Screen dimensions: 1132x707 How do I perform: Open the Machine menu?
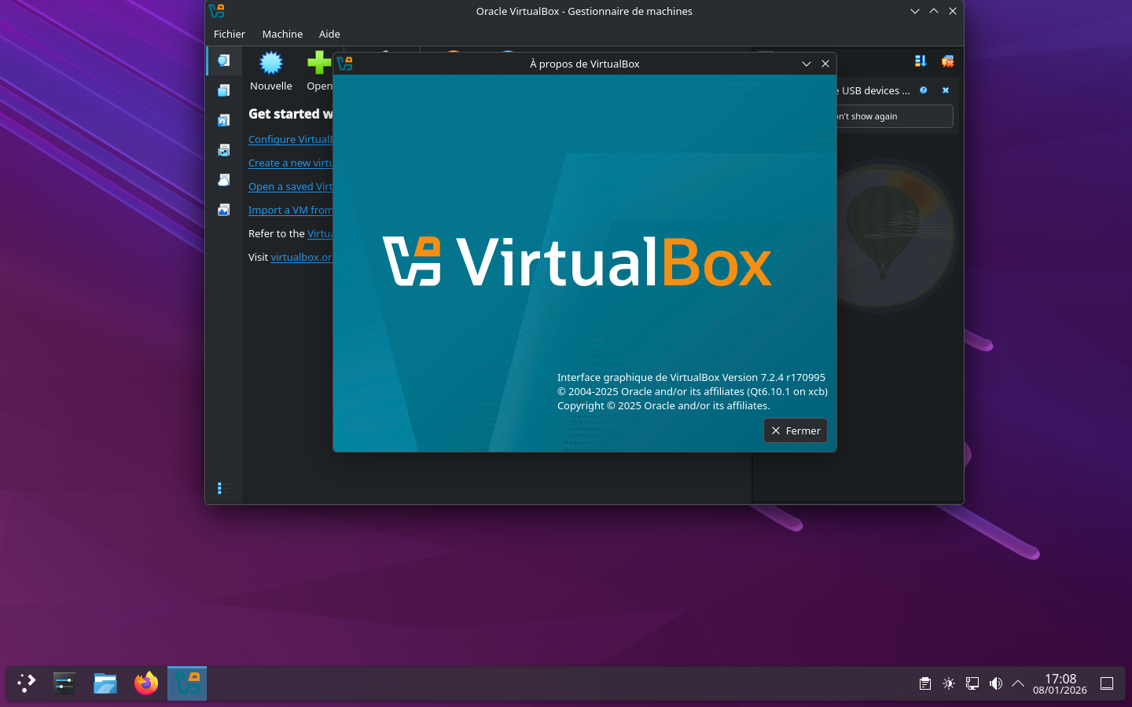tap(282, 34)
